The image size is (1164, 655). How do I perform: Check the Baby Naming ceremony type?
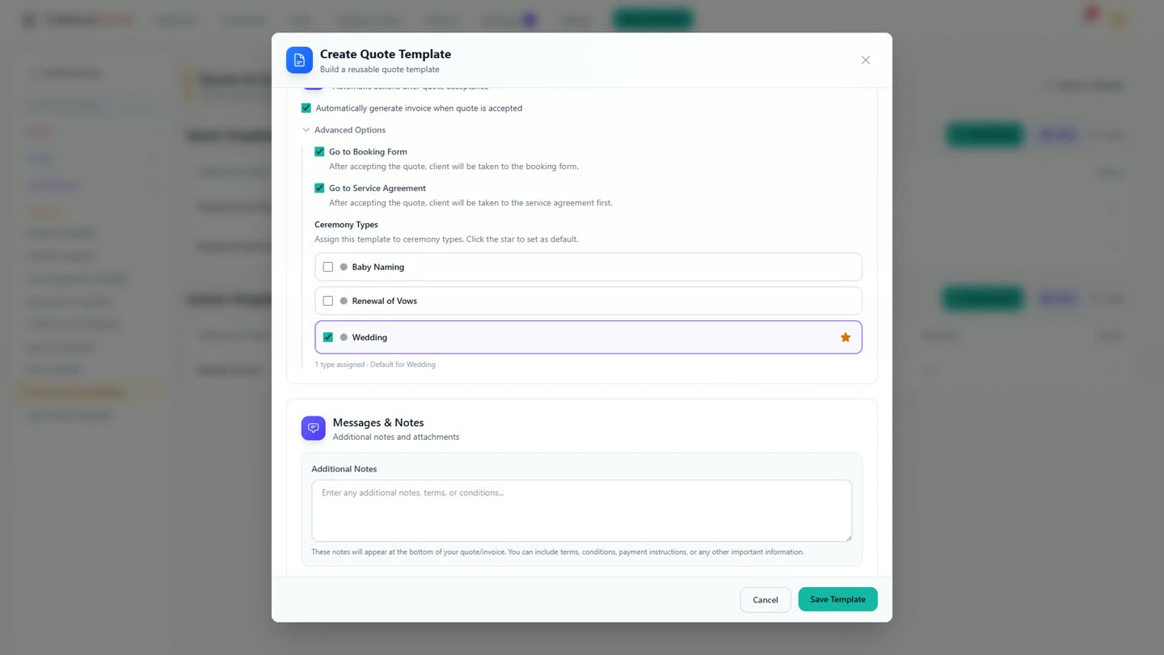pos(328,267)
